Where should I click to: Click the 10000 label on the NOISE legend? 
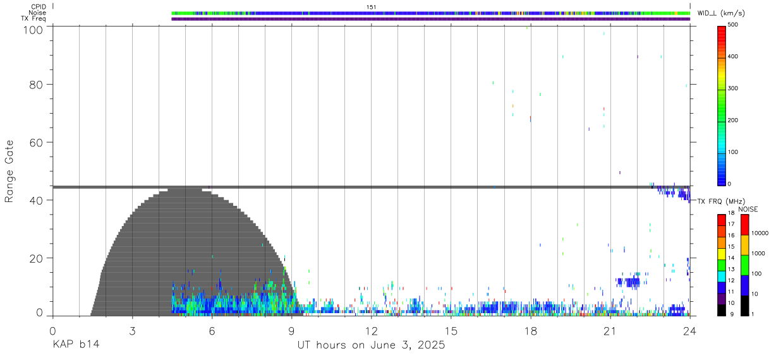(x=761, y=233)
